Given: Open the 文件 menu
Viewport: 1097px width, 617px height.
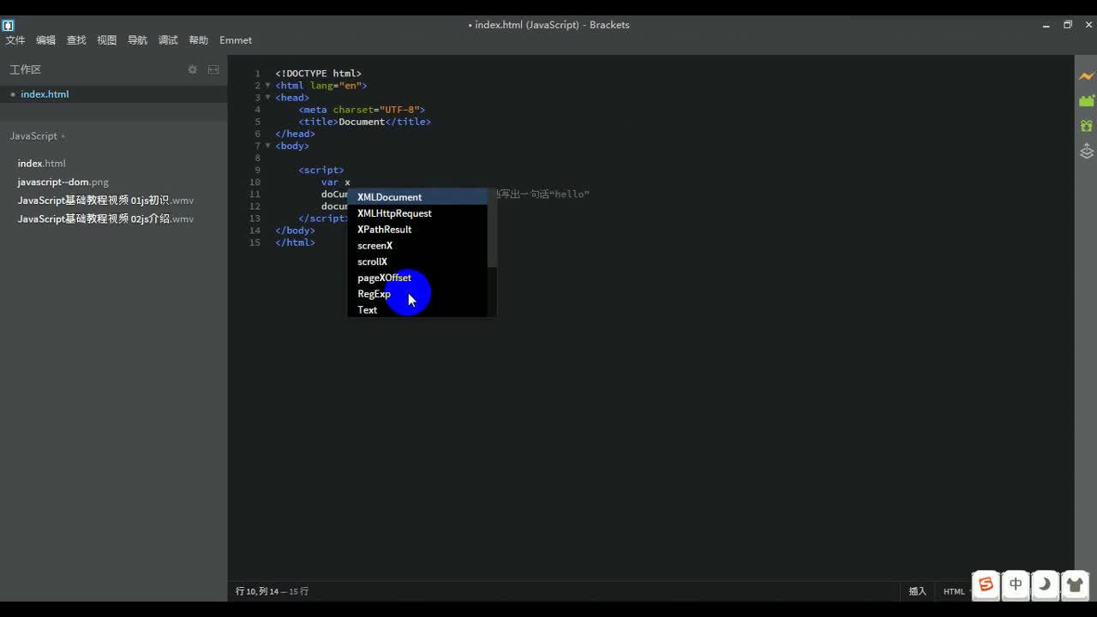Looking at the screenshot, I should coord(15,39).
